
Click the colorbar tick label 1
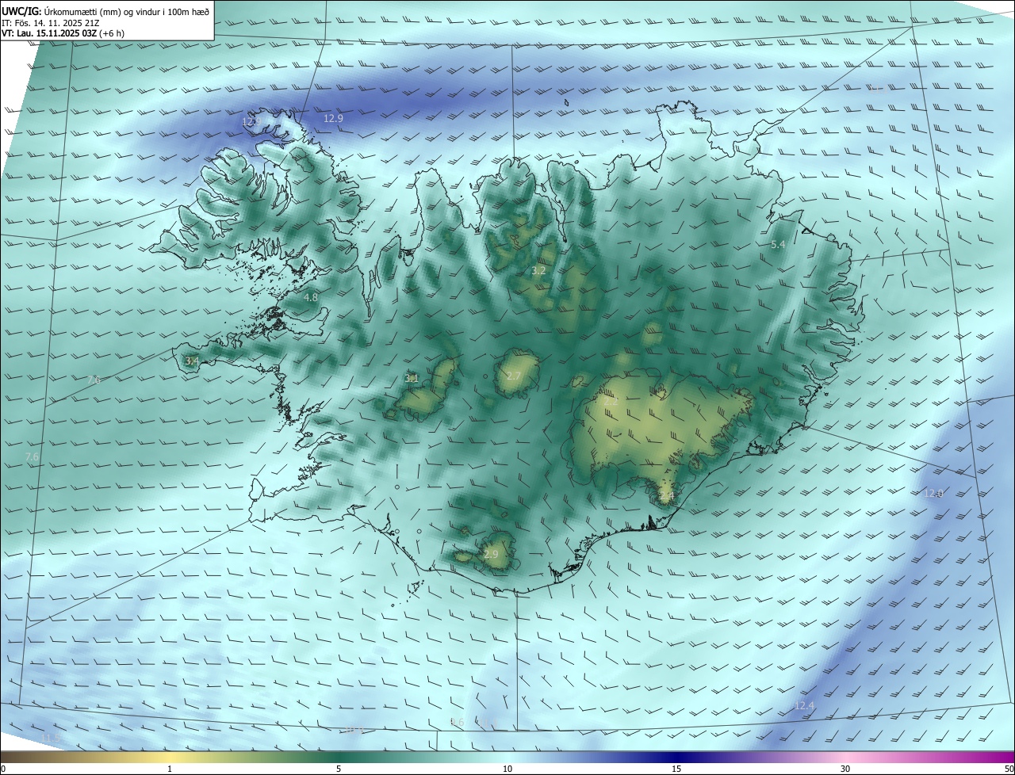(x=170, y=769)
